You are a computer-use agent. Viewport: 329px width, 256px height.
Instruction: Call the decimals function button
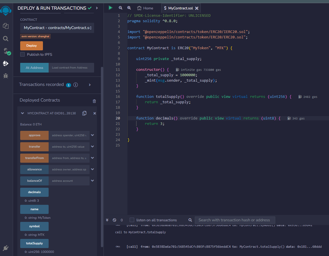tap(34, 192)
